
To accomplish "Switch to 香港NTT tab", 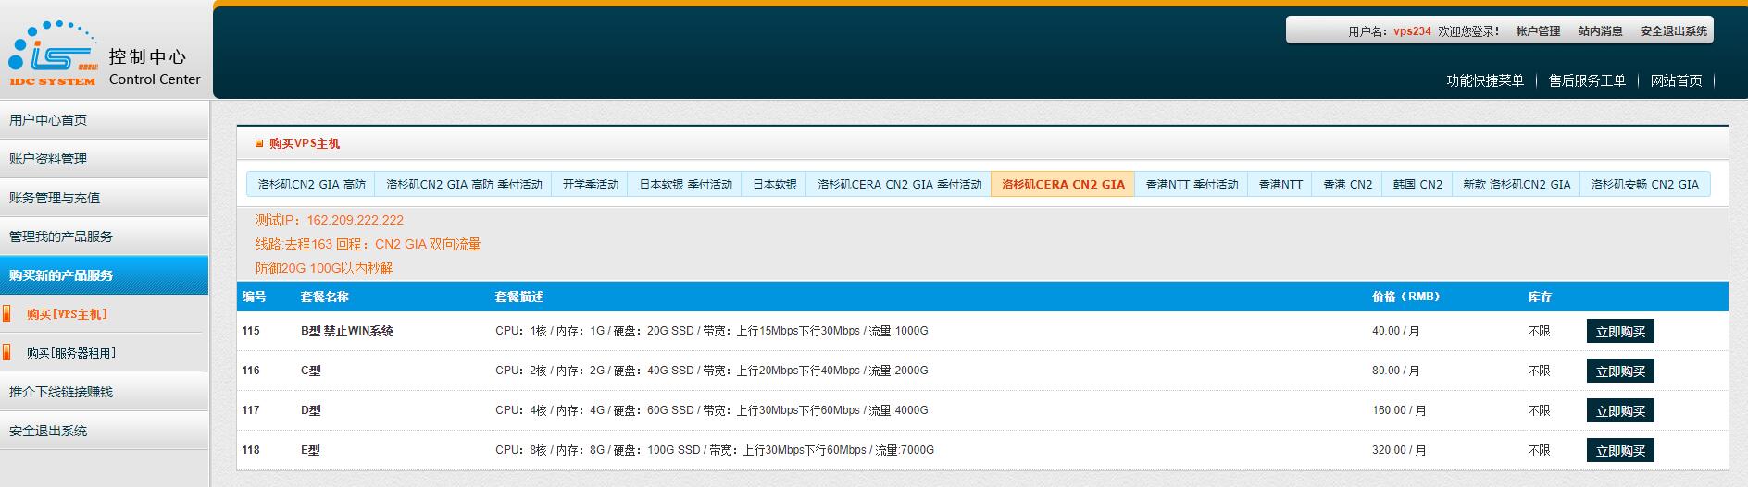I will (x=1280, y=184).
